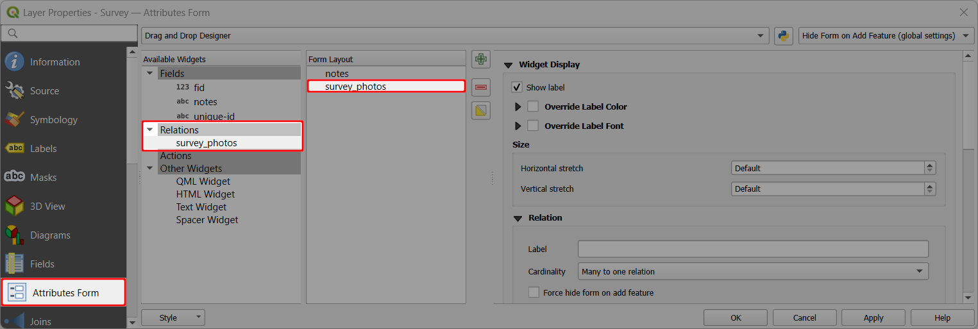Screen dimensions: 978x329
Task: Enable the Override Label Font checkbox
Action: 533,126
